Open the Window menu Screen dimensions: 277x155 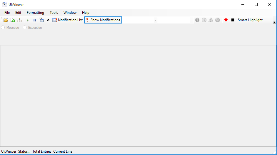click(x=70, y=13)
